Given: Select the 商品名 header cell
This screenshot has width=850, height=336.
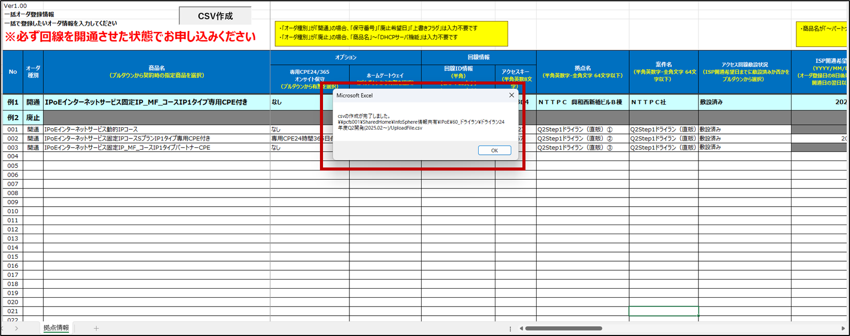Looking at the screenshot, I should point(157,72).
